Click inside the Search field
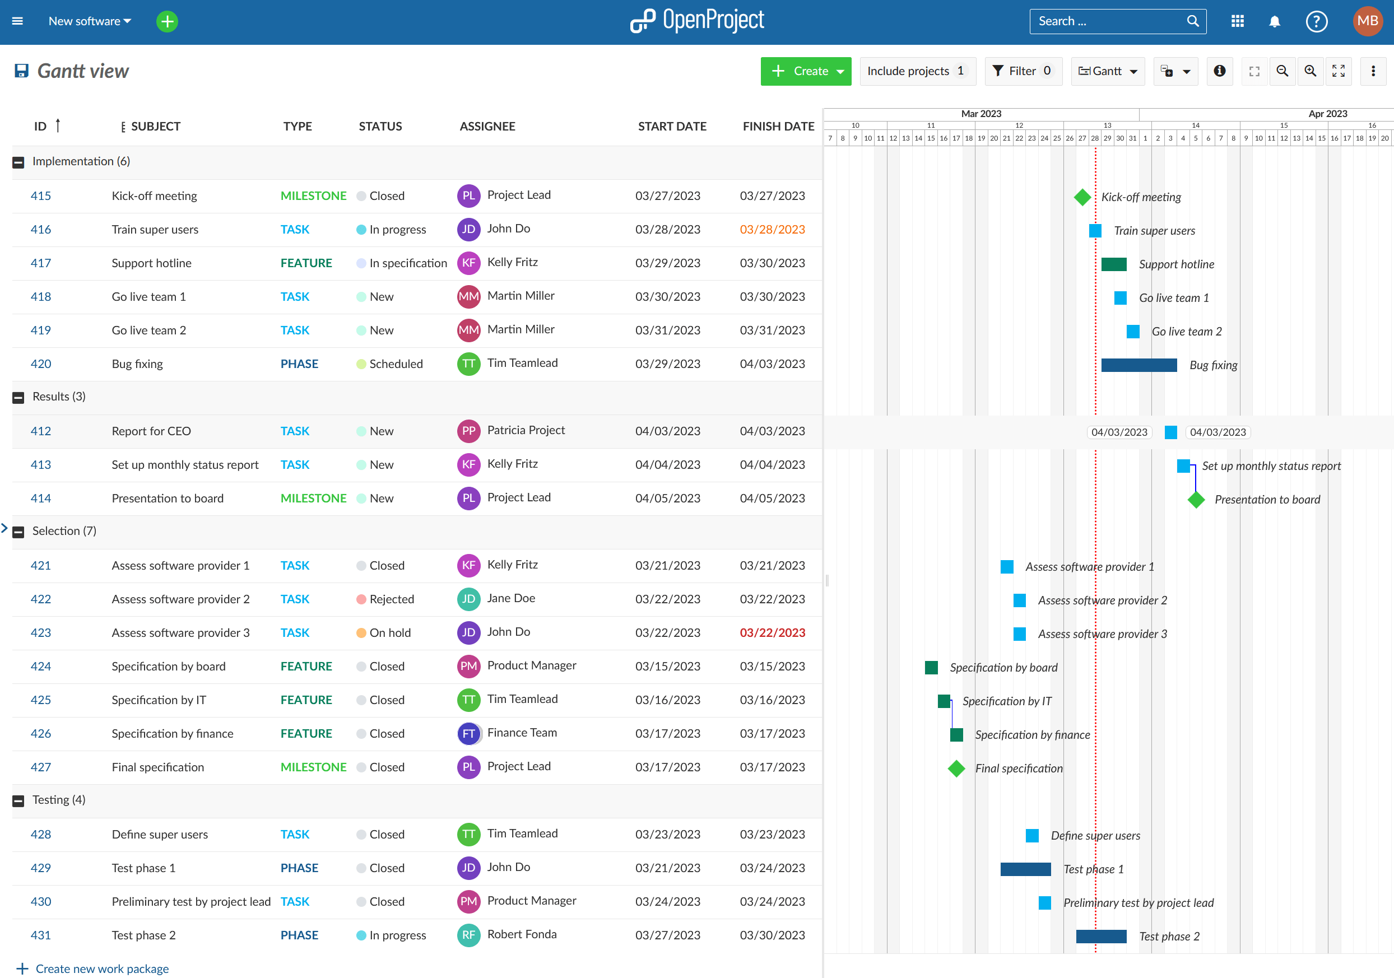Image resolution: width=1394 pixels, height=978 pixels. pos(1111,21)
